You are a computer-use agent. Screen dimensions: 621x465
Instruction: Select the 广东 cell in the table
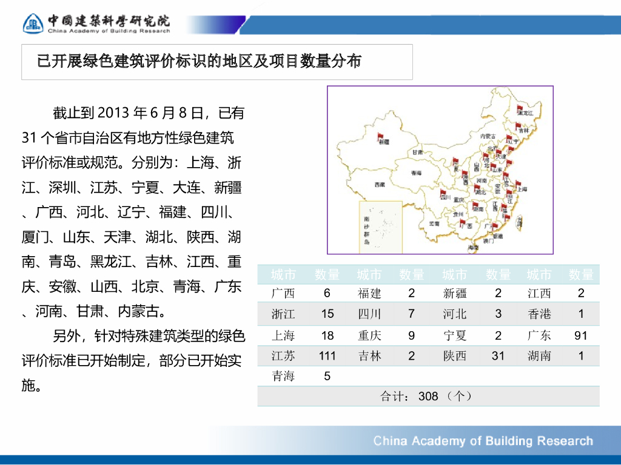tap(539, 335)
